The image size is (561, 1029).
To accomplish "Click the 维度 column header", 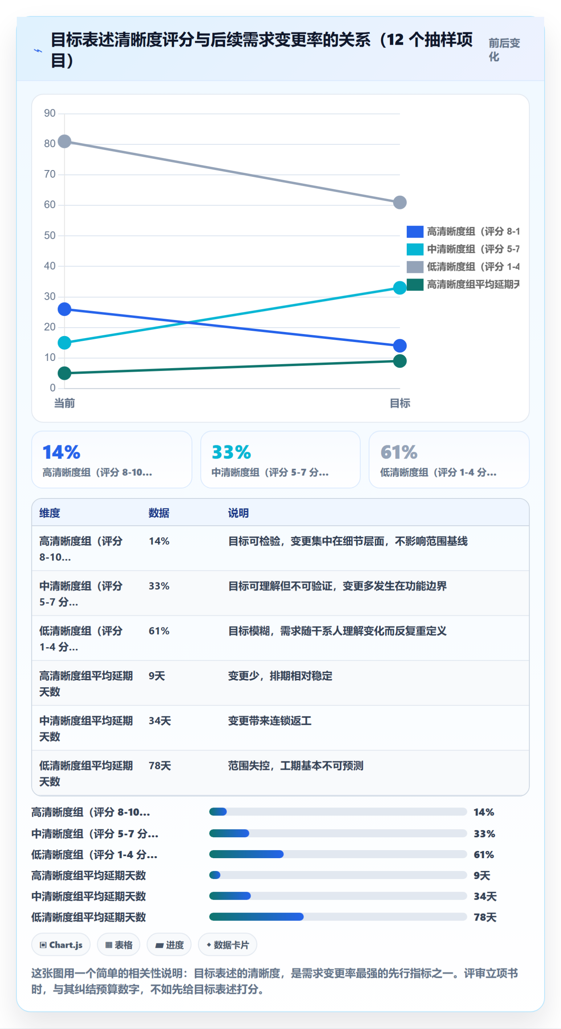I will 50,513.
